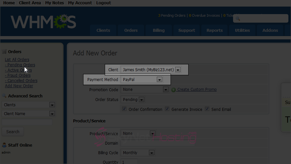Screen dimensions: 291x164
Task: Click Logout in the top menu
Action: [x=103, y=3]
